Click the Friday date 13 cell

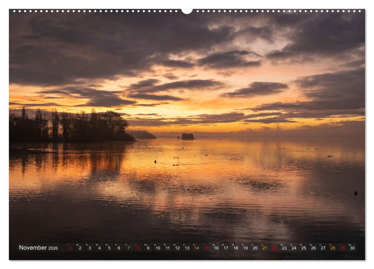coord(187,248)
